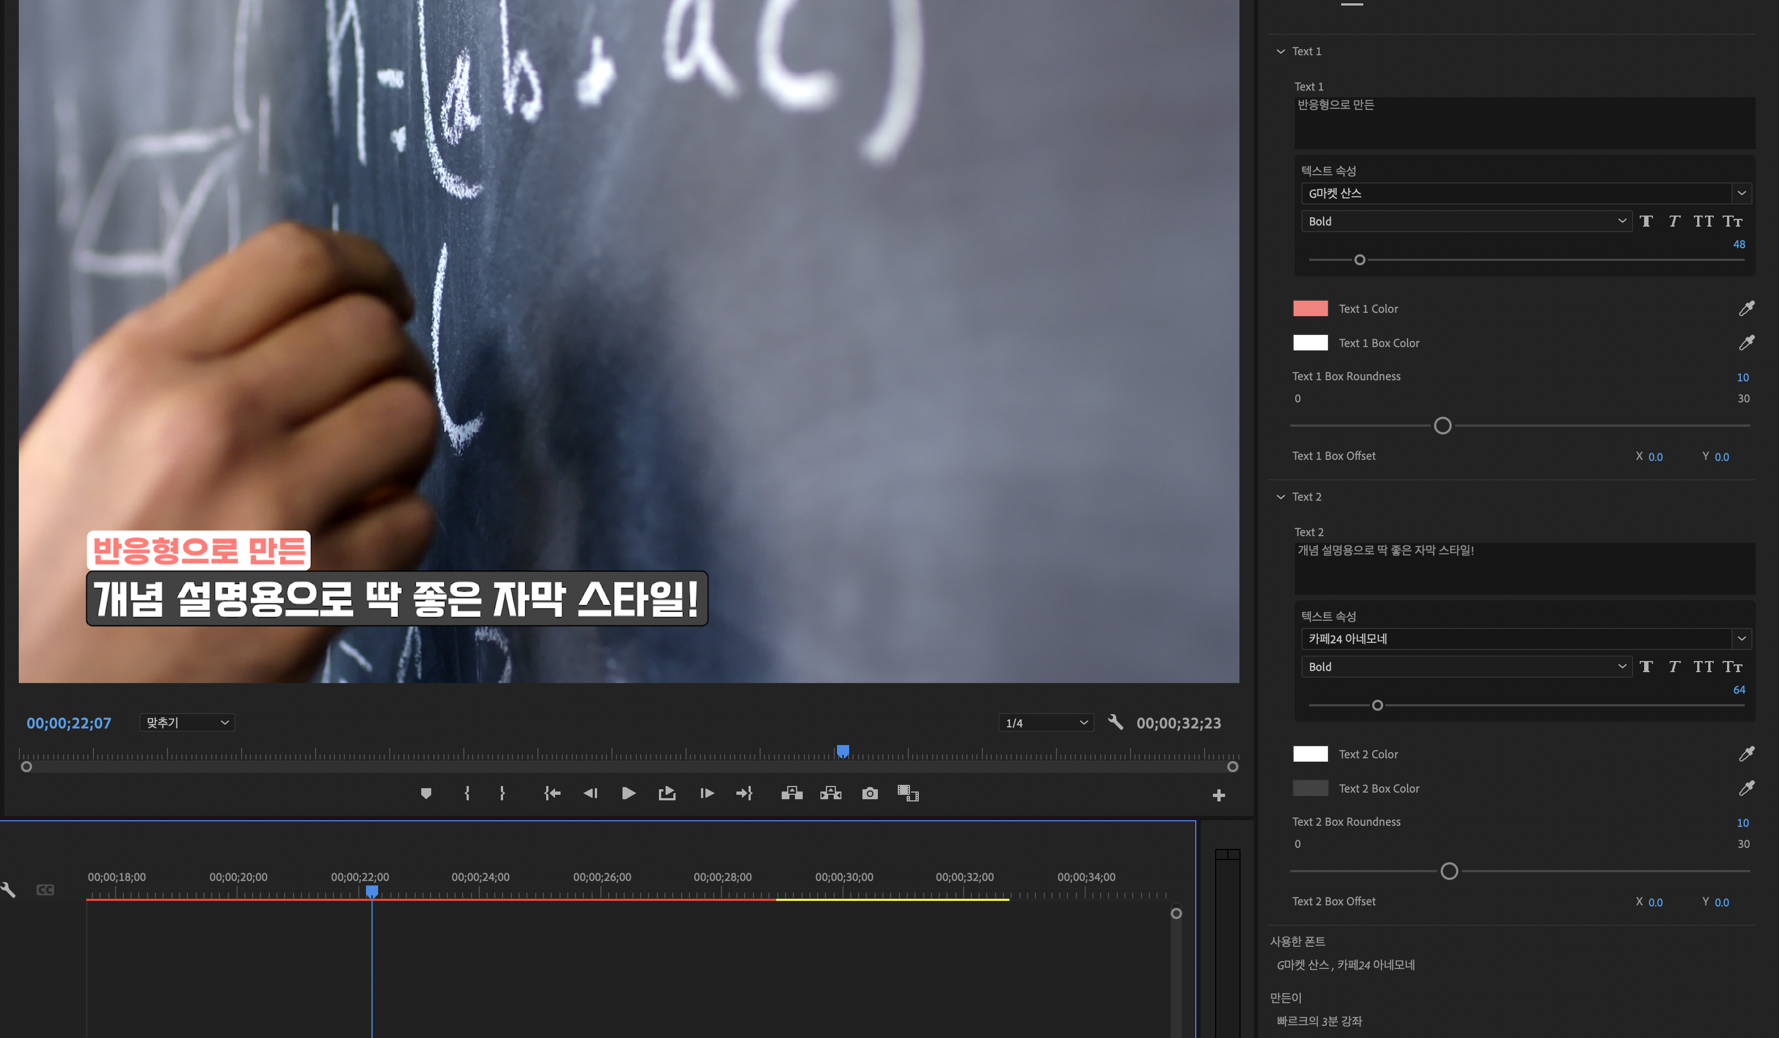Open the monitor settings wrench icon
This screenshot has height=1038, width=1779.
coord(1116,722)
